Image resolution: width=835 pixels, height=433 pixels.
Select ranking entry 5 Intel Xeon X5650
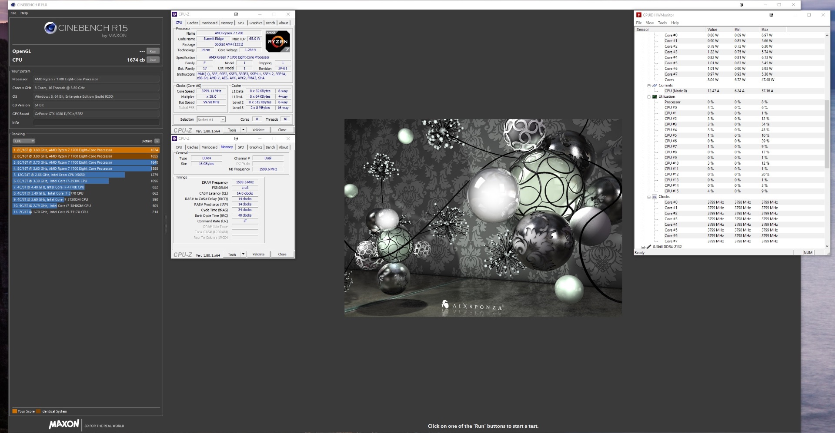point(86,175)
